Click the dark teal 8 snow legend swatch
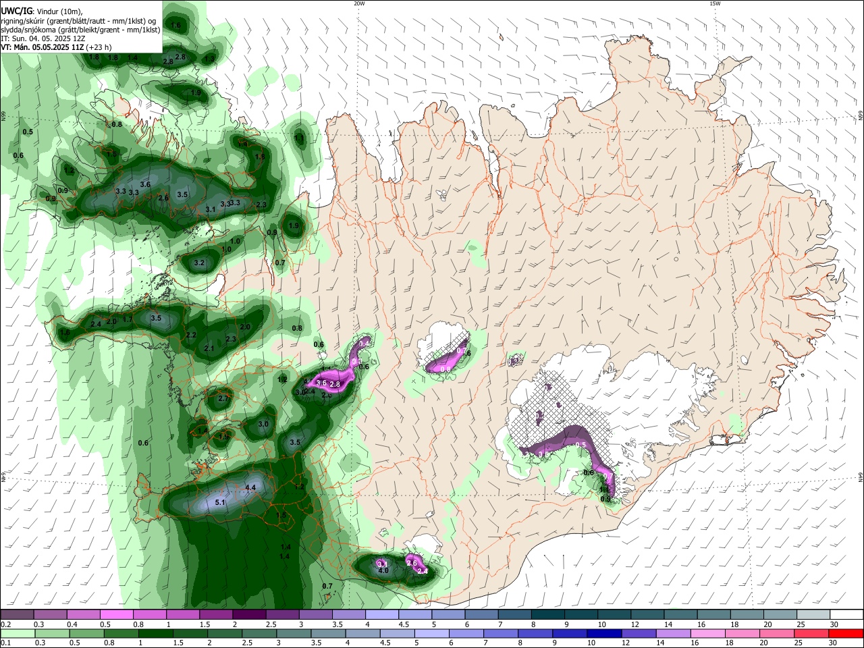This screenshot has height=648, width=864. 547,614
